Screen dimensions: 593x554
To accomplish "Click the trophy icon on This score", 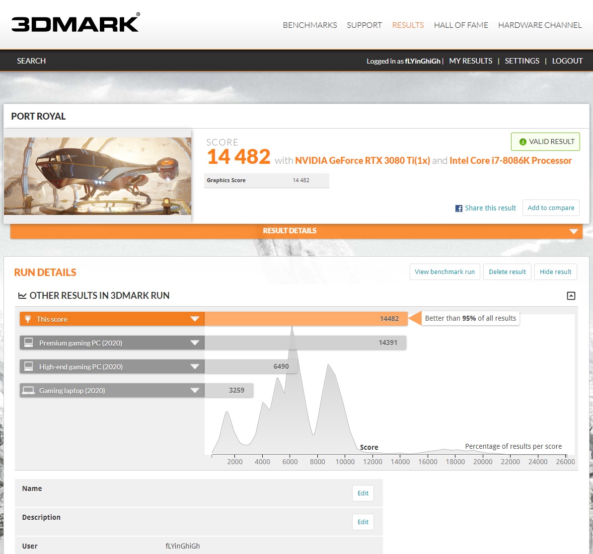I will [28, 319].
